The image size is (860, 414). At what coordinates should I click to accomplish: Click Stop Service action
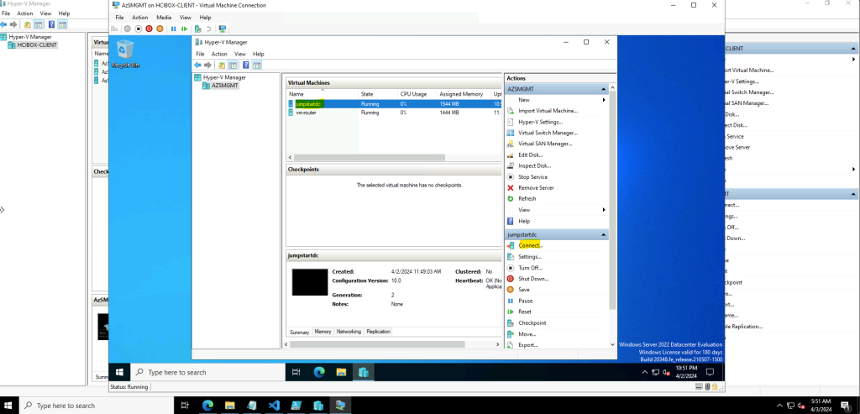pos(532,176)
